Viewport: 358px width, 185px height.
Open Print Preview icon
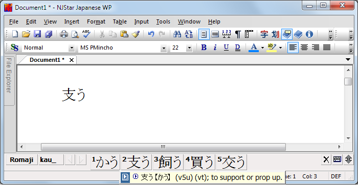coord(75,34)
